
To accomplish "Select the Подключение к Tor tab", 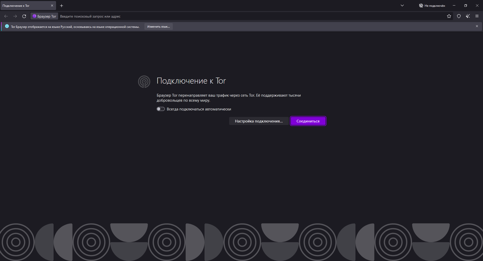I will point(28,6).
